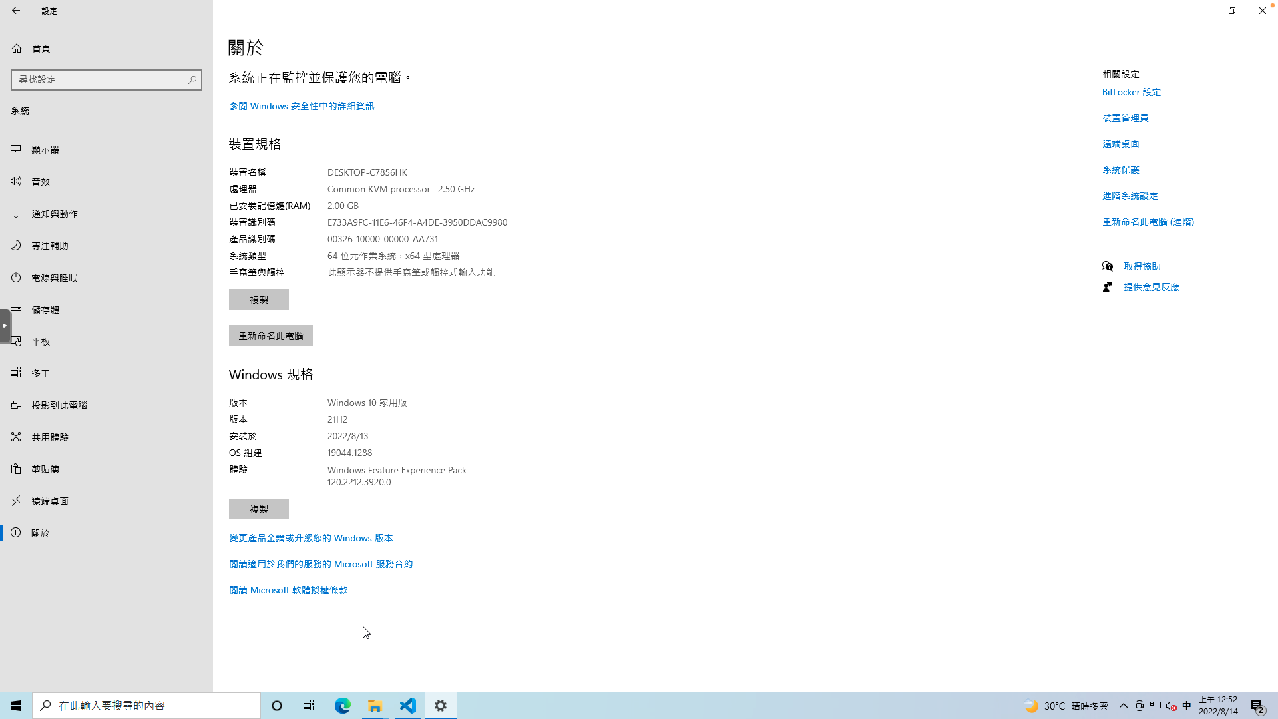Click the Settings gear in taskbar
Image resolution: width=1278 pixels, height=719 pixels.
click(440, 706)
